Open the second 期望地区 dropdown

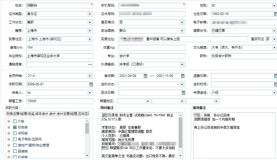coord(182,101)
